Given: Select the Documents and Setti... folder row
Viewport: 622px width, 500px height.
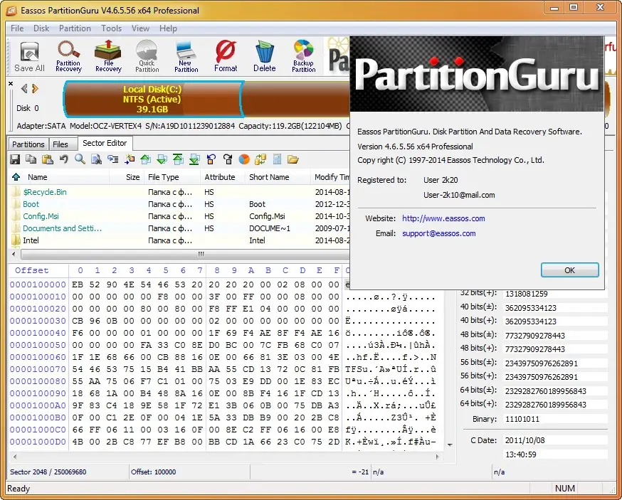Looking at the screenshot, I should 179,228.
